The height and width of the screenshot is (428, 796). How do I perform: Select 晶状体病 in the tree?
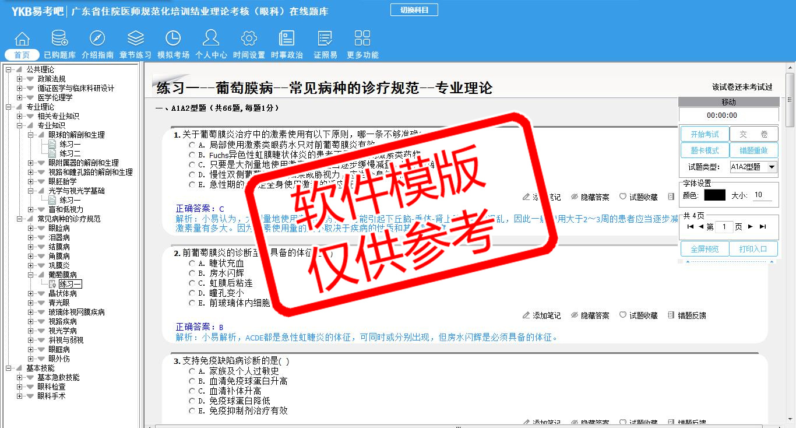coord(63,293)
